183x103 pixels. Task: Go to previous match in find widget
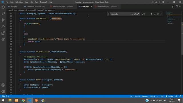[152, 14]
